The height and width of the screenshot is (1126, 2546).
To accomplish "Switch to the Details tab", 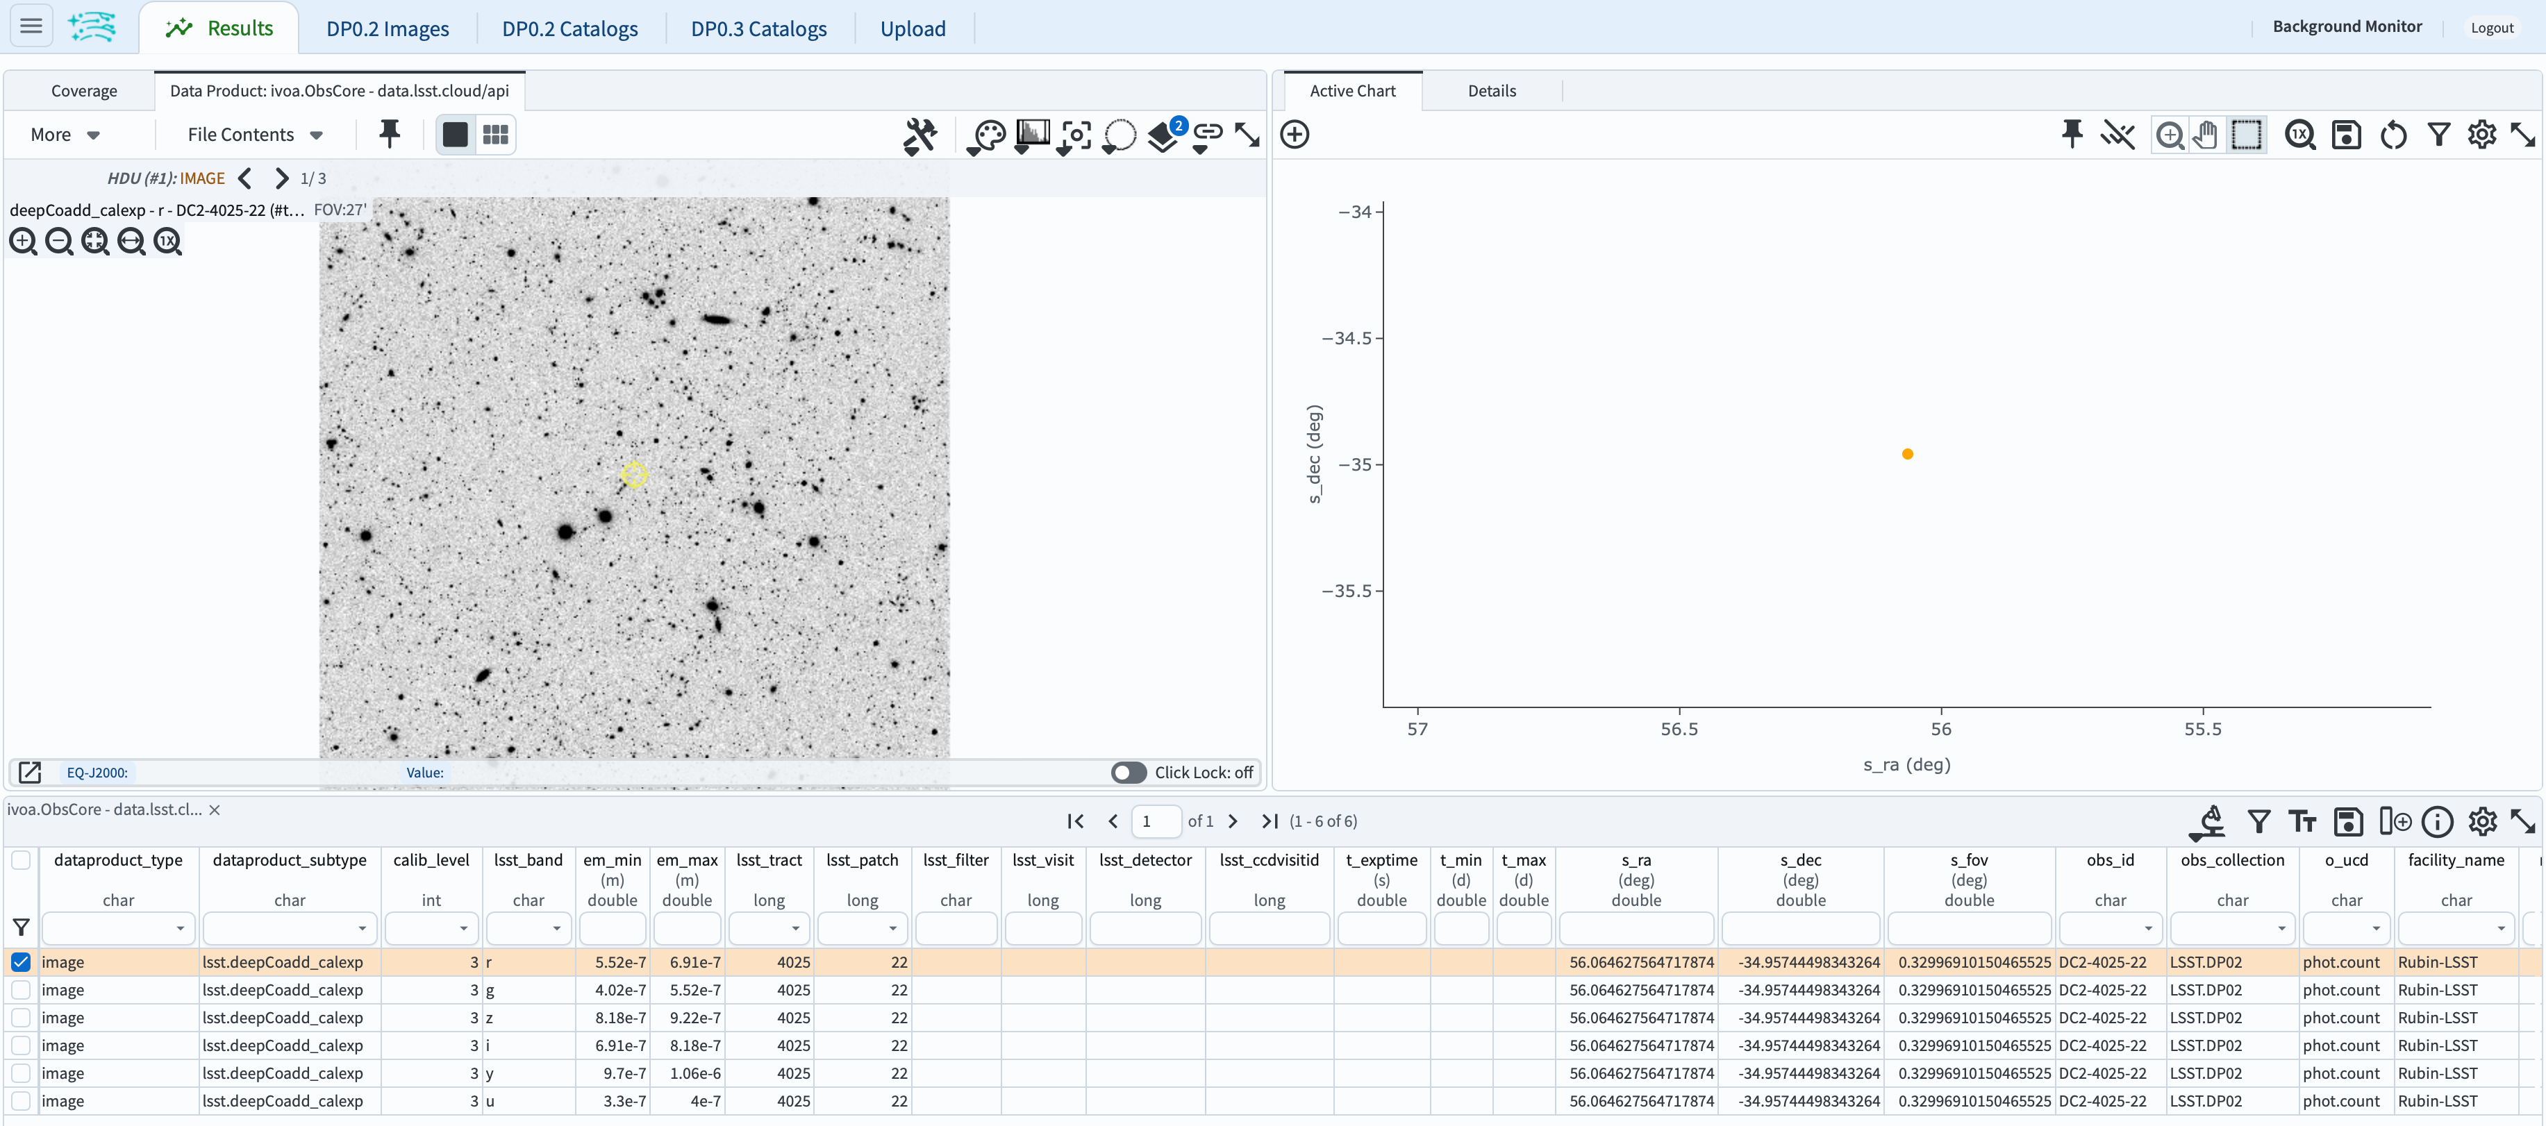I will click(x=1489, y=90).
